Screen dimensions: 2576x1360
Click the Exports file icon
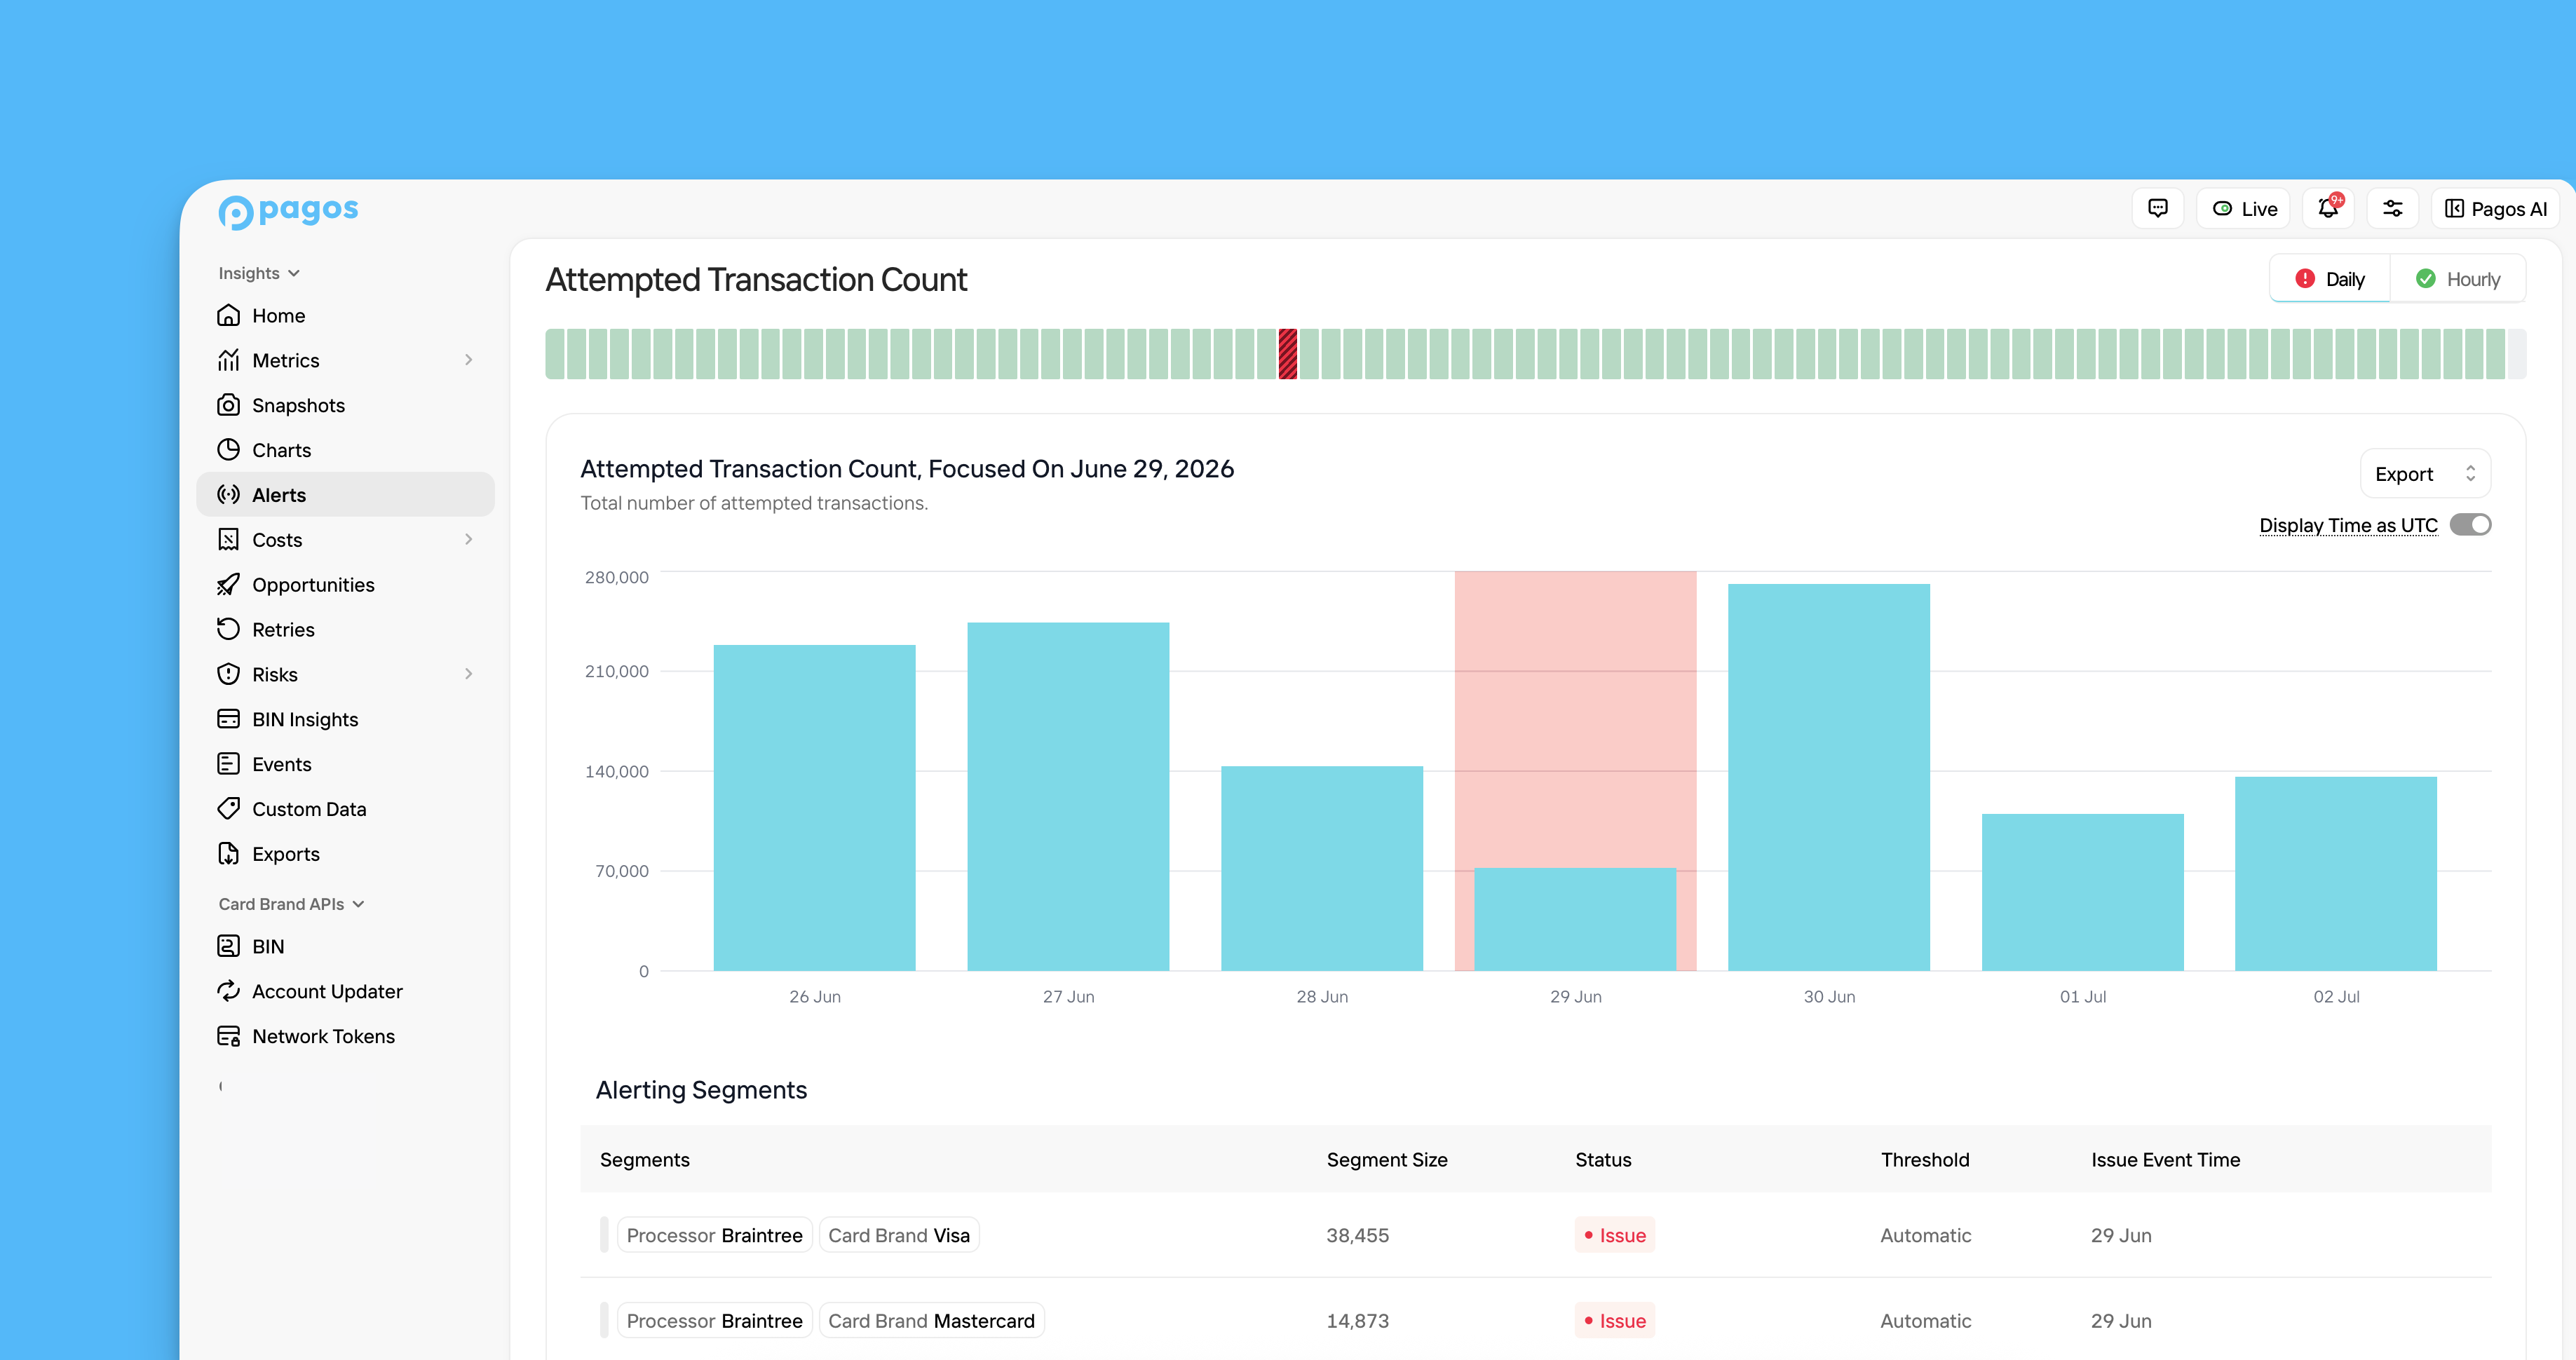[x=228, y=854]
